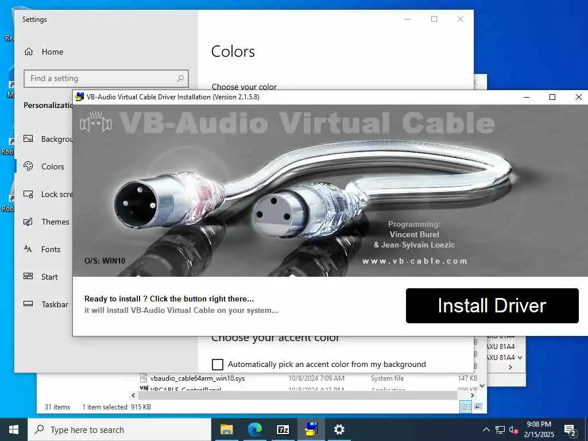Screen dimensions: 588x441
Task: Click the Find a setting search field
Action: click(106, 78)
